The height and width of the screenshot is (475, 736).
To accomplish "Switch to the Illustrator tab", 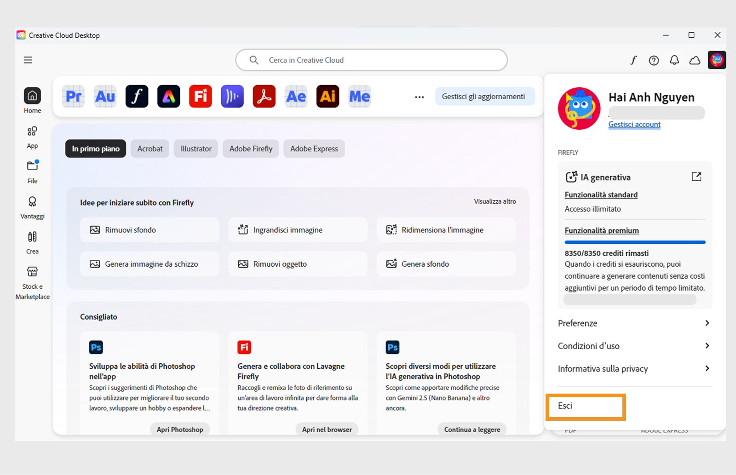I will 196,149.
